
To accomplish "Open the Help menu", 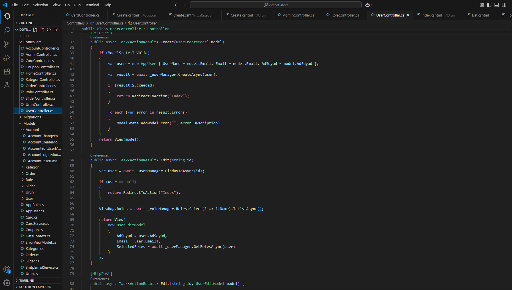I will tap(107, 5).
